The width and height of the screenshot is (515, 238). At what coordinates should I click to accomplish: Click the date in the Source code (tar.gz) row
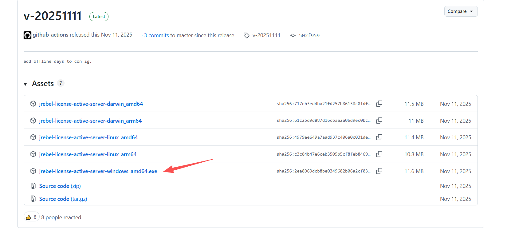455,199
